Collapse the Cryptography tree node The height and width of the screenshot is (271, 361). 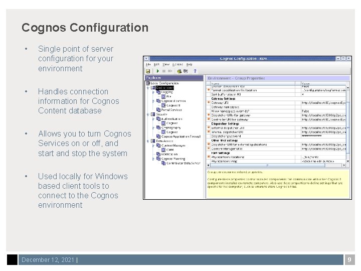pos(153,127)
